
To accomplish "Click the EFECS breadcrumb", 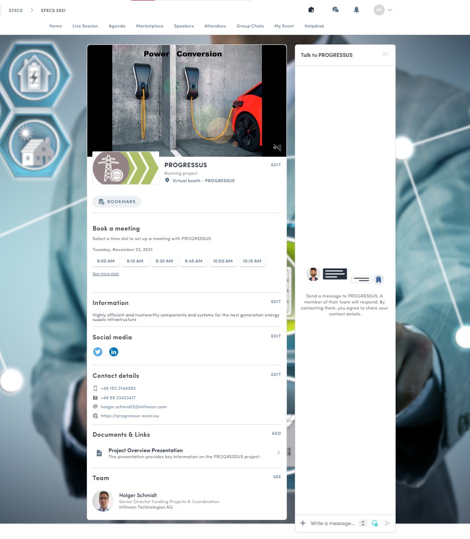I will [16, 10].
